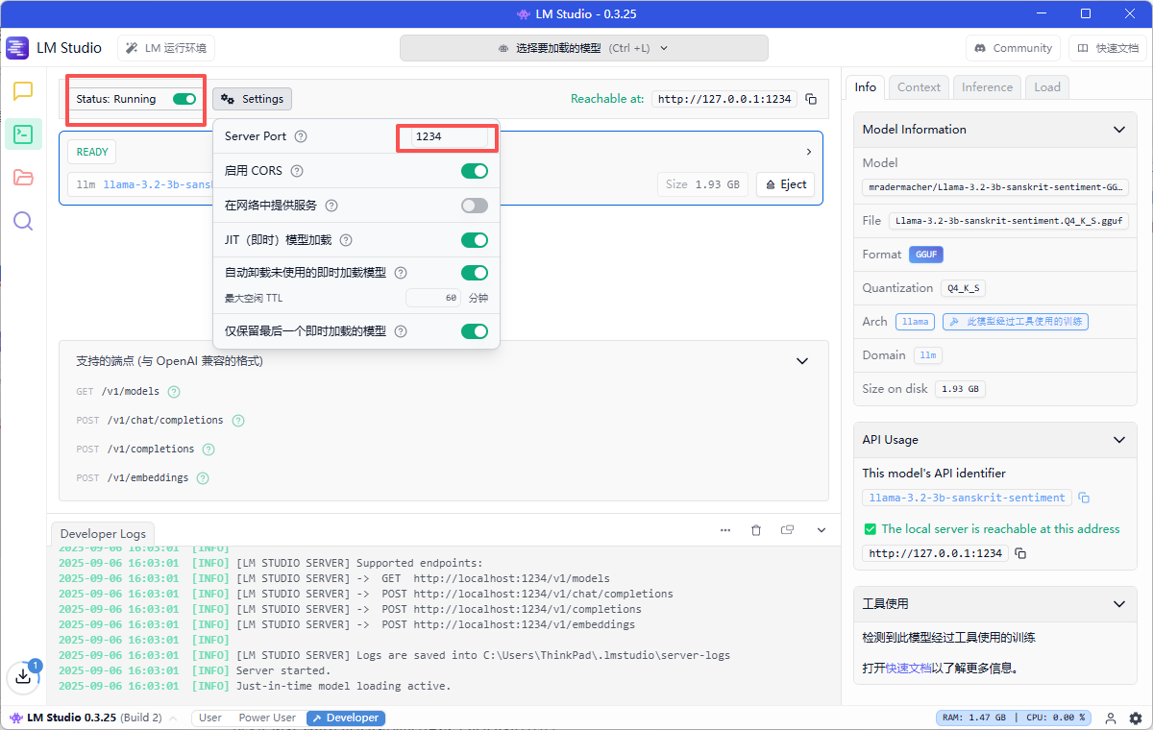Show help for 自动卸载未使用的即时加载模型
Screen dimensions: 1153x730
click(x=401, y=273)
